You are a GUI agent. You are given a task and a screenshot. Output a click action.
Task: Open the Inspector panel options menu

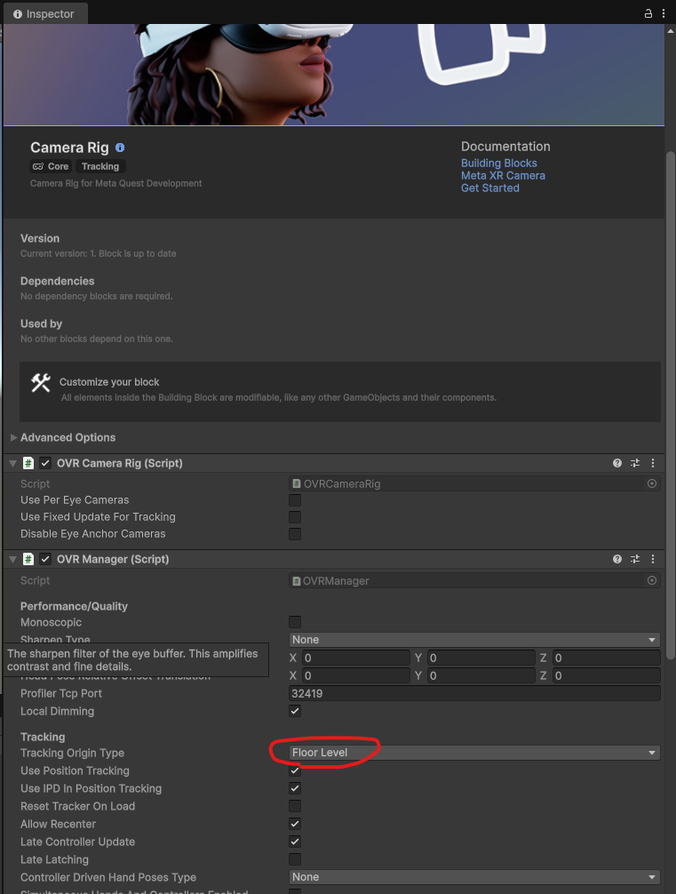[x=664, y=13]
